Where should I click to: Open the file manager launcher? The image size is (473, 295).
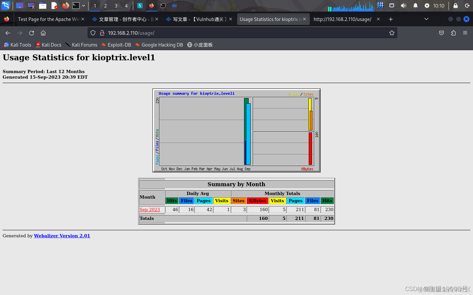43,6
